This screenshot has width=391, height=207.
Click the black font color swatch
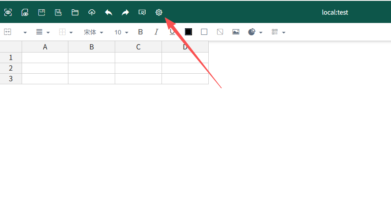pyautogui.click(x=188, y=32)
